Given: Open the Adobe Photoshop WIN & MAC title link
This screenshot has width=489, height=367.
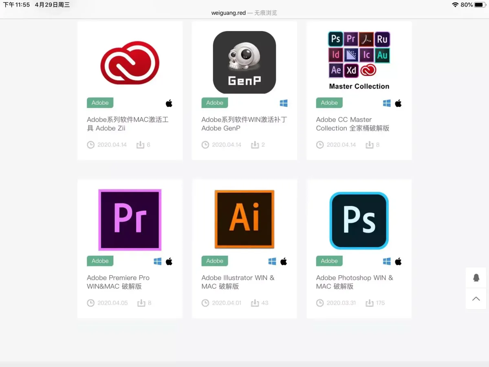Looking at the screenshot, I should point(354,282).
